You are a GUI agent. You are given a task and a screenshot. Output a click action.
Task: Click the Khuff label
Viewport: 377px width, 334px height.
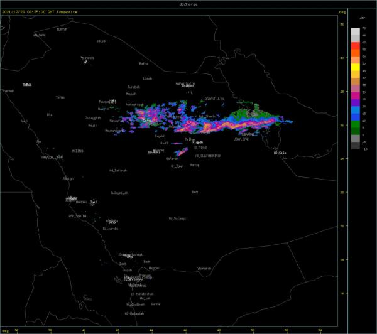pyautogui.click(x=164, y=143)
